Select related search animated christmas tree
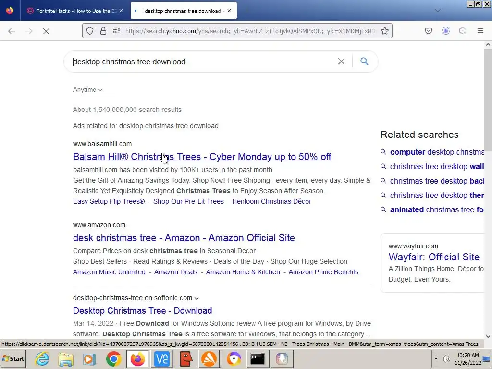 (437, 210)
